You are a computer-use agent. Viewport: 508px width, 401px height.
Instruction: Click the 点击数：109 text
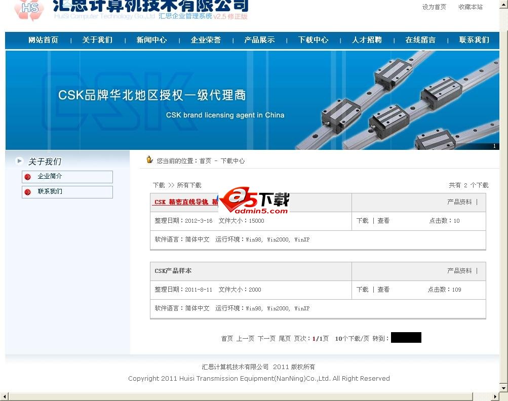(x=445, y=290)
